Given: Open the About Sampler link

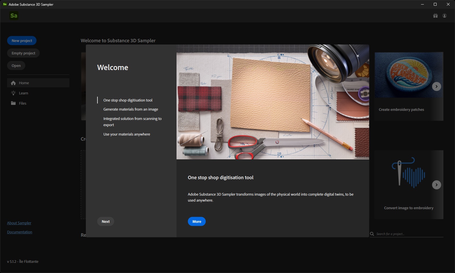Looking at the screenshot, I should click(19, 223).
